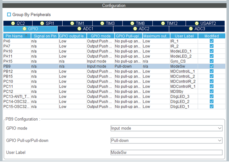Click the Pull-down cell in PB9 row
Screen dimensions: 229x163
(x=128, y=66)
